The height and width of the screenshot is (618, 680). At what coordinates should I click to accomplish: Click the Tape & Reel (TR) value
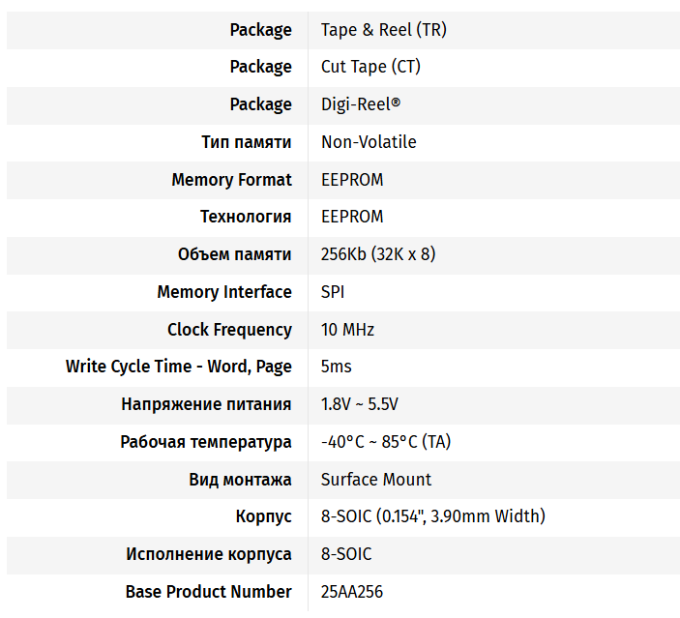383,30
